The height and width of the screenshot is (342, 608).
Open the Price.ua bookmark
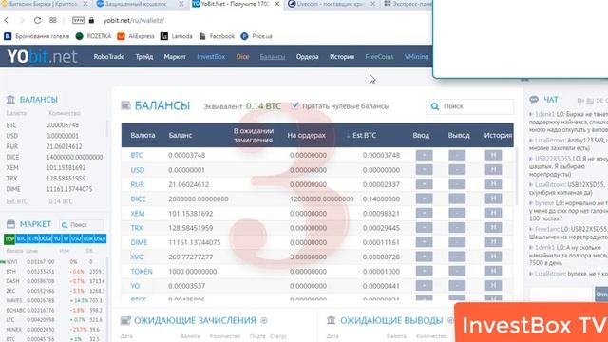coord(256,36)
